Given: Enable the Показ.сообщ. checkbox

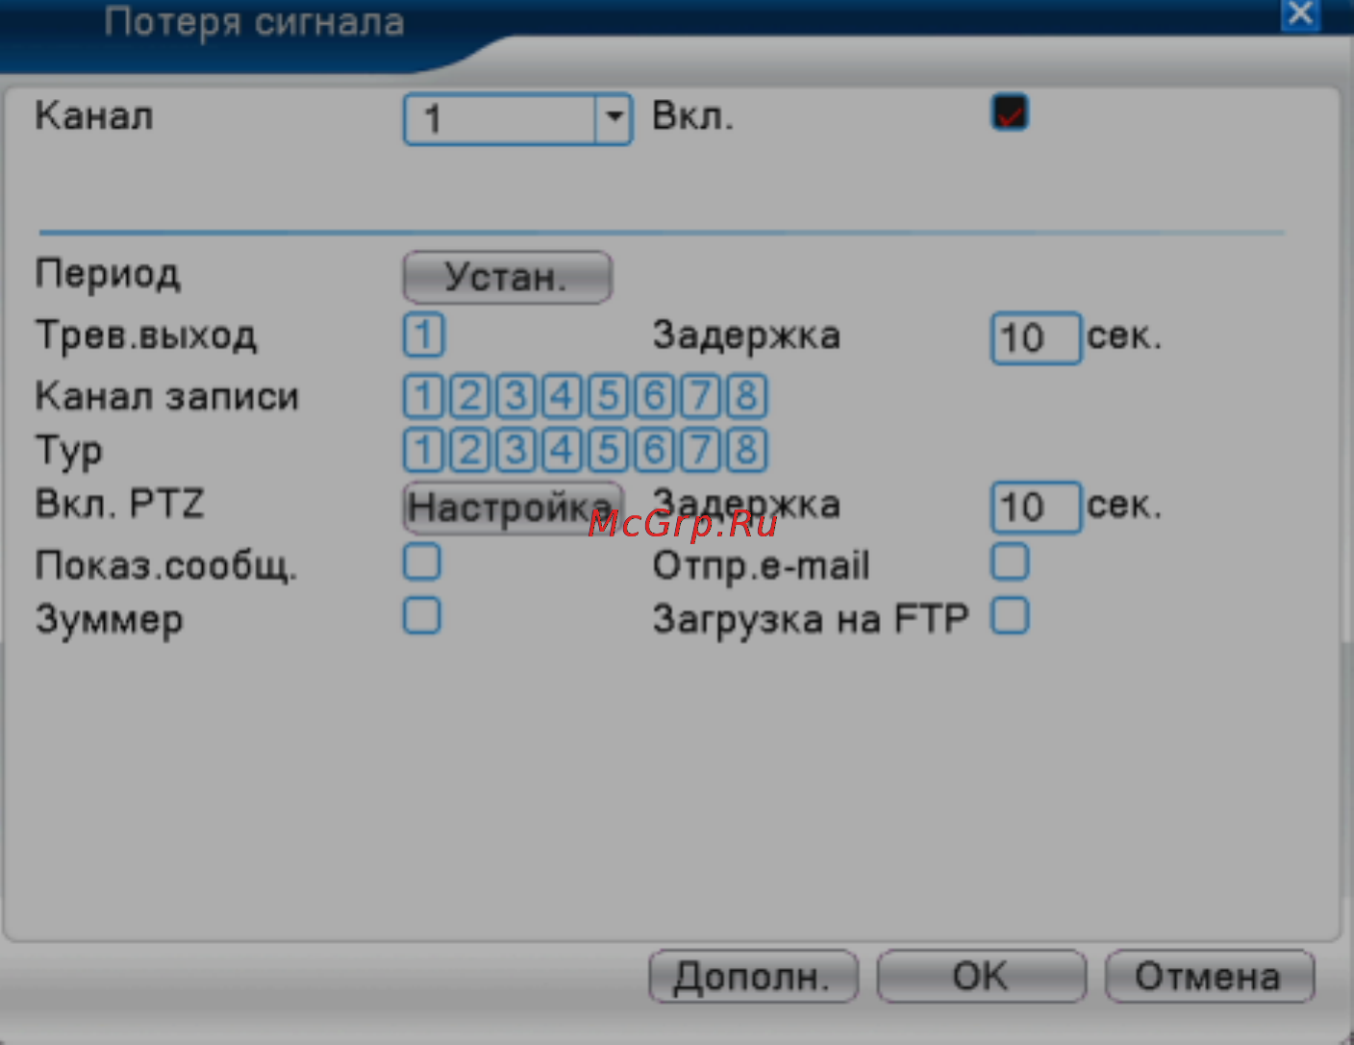Looking at the screenshot, I should [x=422, y=562].
